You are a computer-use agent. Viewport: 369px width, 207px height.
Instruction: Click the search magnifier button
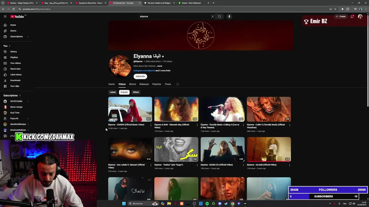click(219, 16)
